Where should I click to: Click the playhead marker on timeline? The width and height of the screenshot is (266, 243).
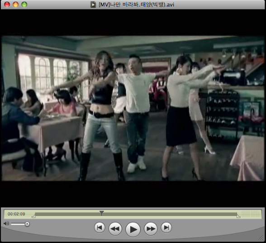(x=101, y=213)
